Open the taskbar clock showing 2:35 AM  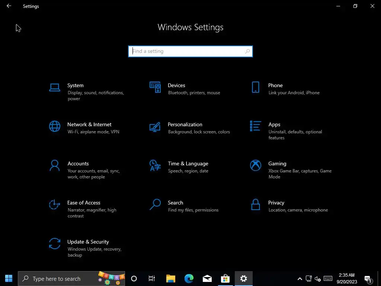coord(347,279)
